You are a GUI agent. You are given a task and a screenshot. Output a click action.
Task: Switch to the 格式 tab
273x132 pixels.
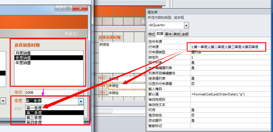(x=151, y=34)
